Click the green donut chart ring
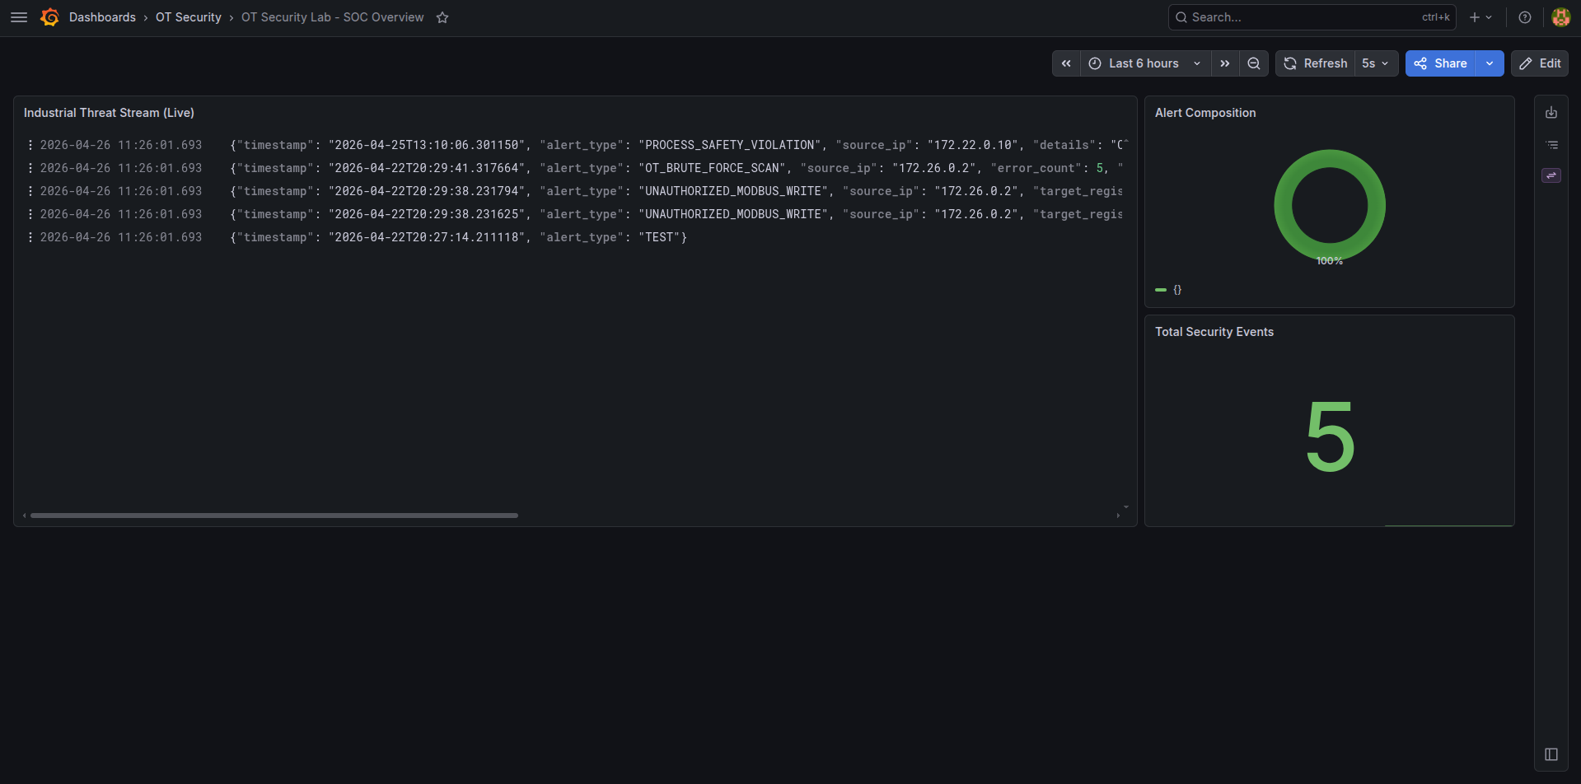Screen dimensions: 1581x784 [x=1283, y=206]
